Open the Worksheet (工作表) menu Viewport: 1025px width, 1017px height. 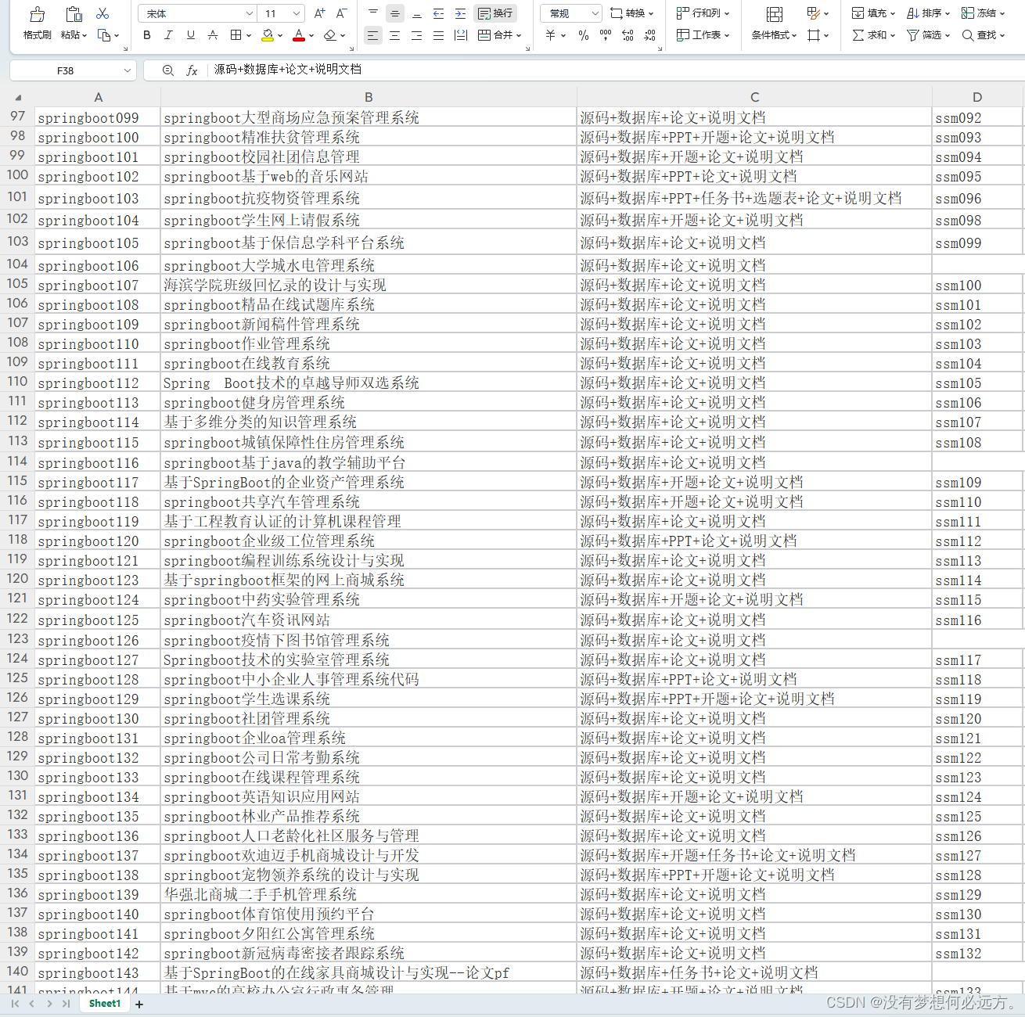[x=703, y=35]
